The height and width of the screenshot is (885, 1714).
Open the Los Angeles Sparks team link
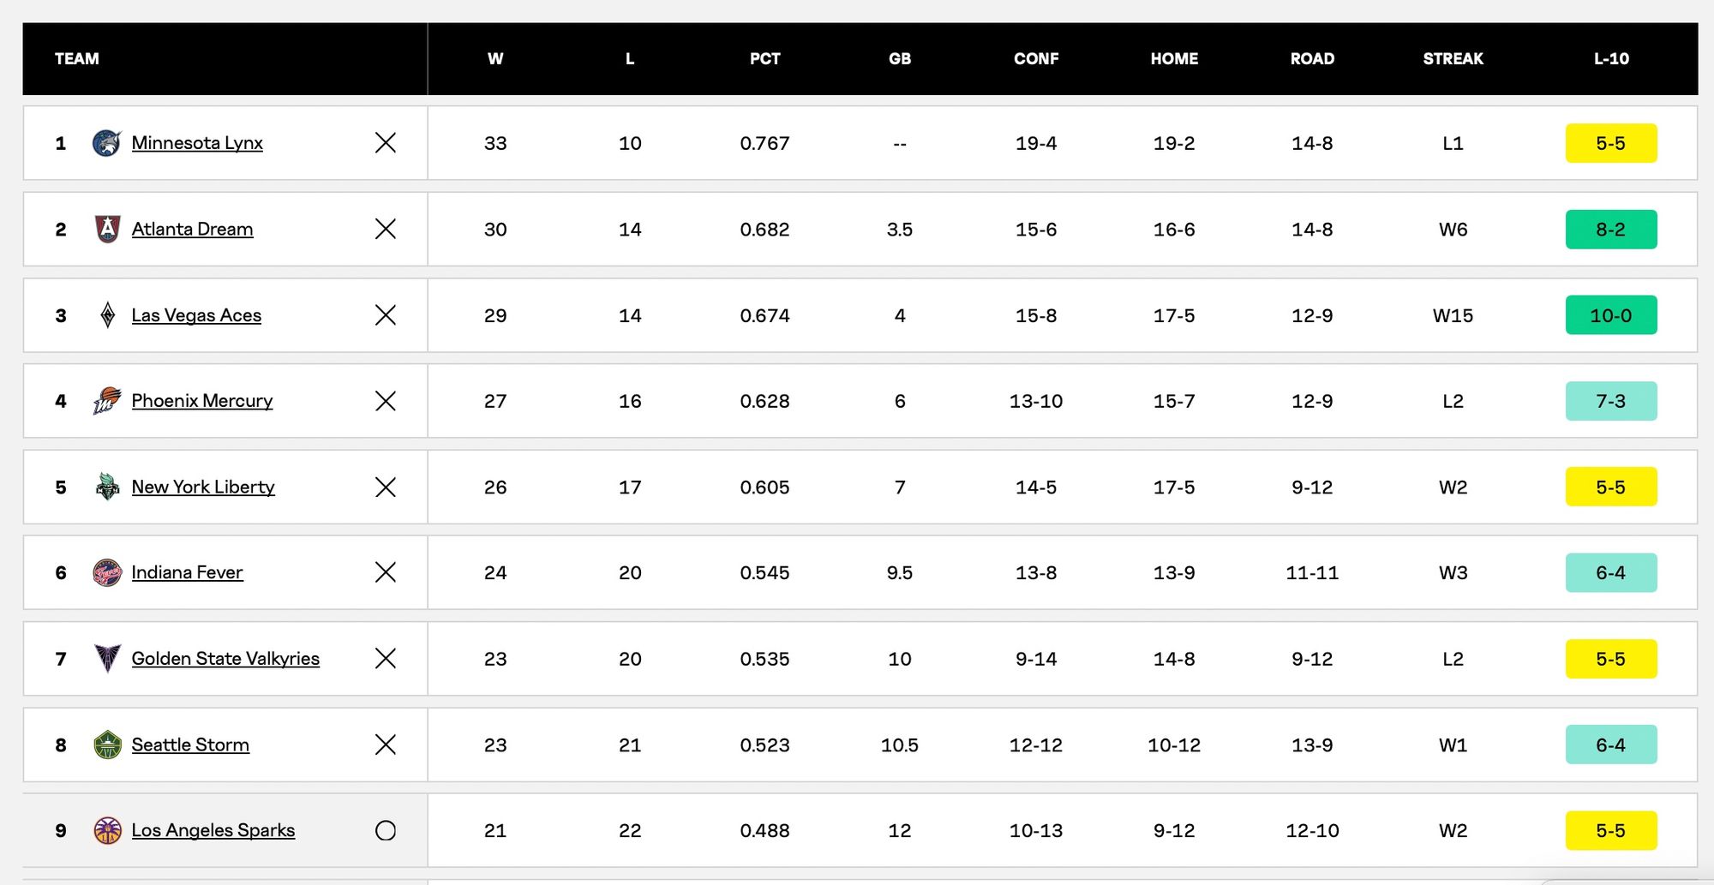(213, 830)
